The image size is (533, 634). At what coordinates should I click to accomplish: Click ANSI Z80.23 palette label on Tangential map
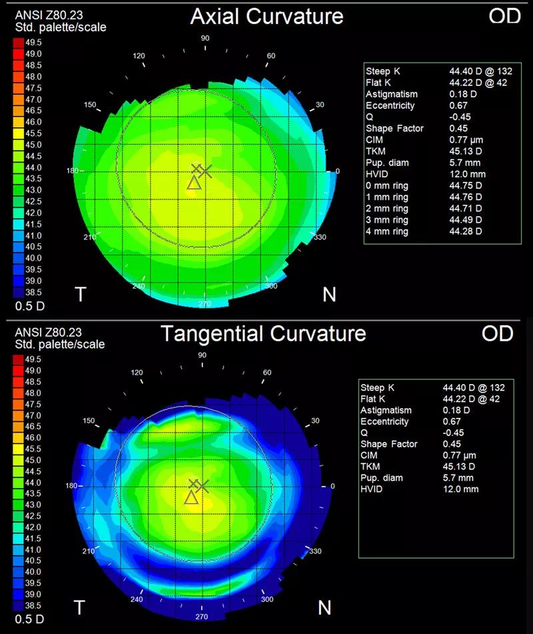pyautogui.click(x=49, y=333)
